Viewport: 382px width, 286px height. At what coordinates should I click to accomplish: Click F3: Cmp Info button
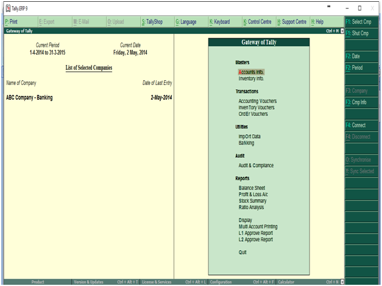361,102
